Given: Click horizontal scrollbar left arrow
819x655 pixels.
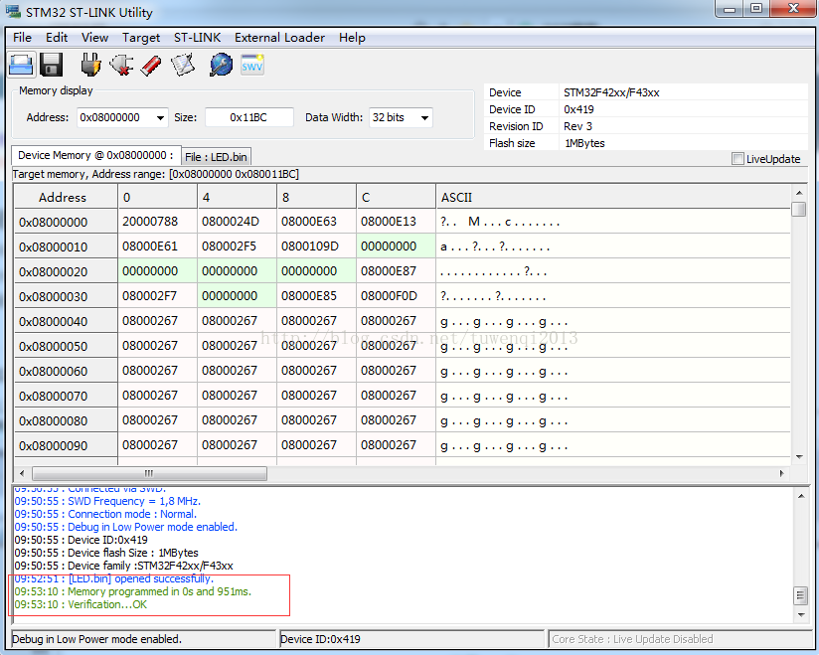Looking at the screenshot, I should [x=22, y=473].
